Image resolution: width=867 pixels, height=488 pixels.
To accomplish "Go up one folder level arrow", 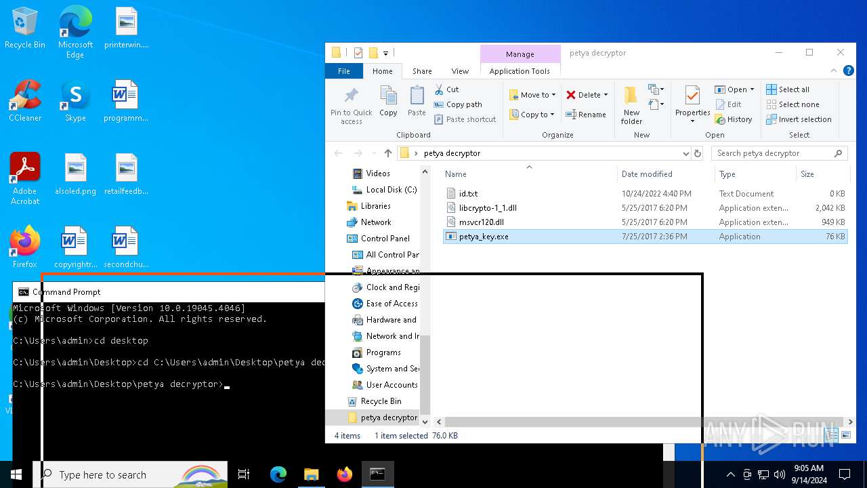I will tap(388, 153).
